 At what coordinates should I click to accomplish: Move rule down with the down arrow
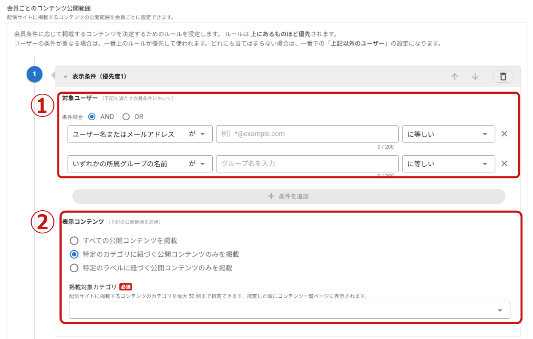pos(475,76)
